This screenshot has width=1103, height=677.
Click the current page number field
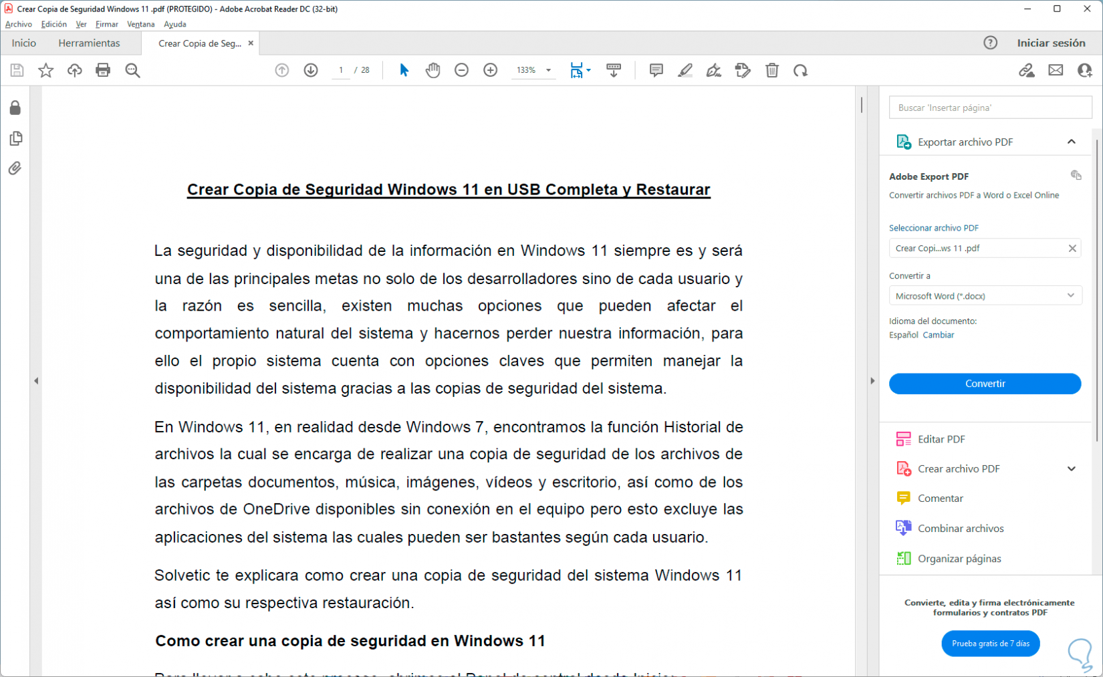[x=342, y=70]
